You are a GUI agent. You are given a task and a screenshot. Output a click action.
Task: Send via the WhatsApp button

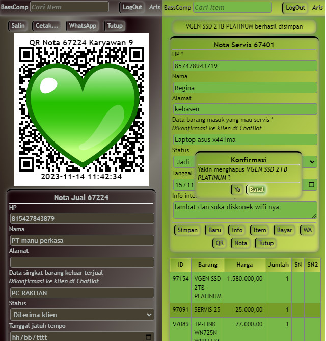click(x=83, y=26)
